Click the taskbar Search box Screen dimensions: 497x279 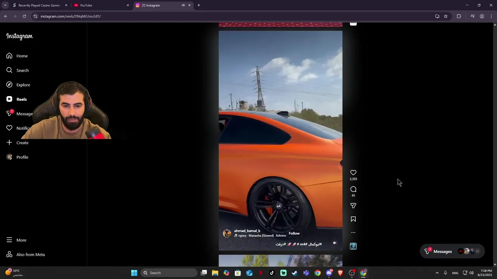(x=169, y=273)
